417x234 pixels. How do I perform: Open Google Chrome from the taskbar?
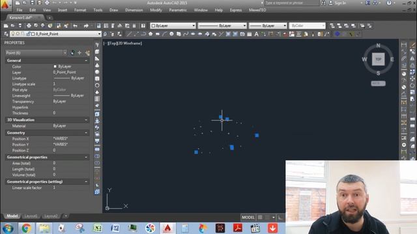[x=26, y=228]
